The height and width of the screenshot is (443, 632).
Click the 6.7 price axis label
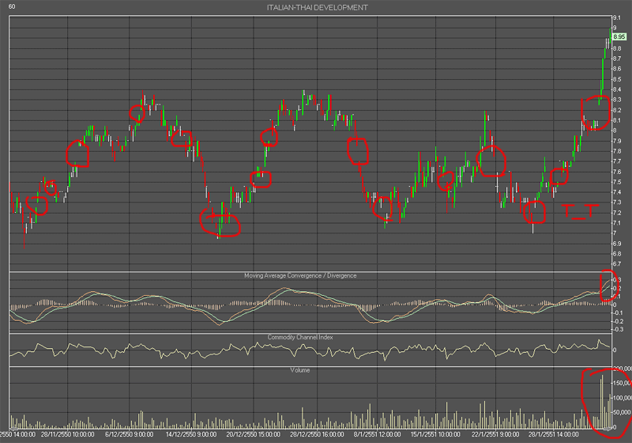point(617,264)
